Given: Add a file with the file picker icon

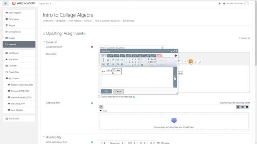Looking at the screenshot, I should coord(101,107).
